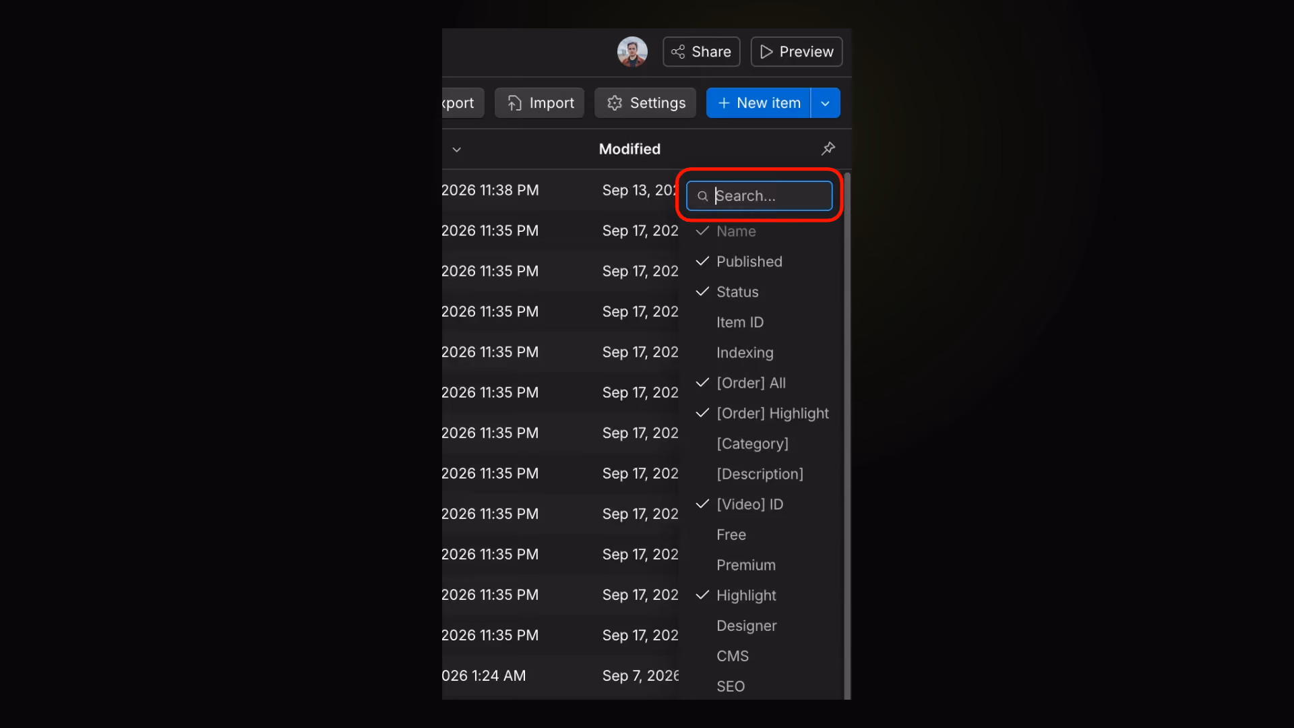
Task: Enable the Premium column
Action: tap(760, 565)
